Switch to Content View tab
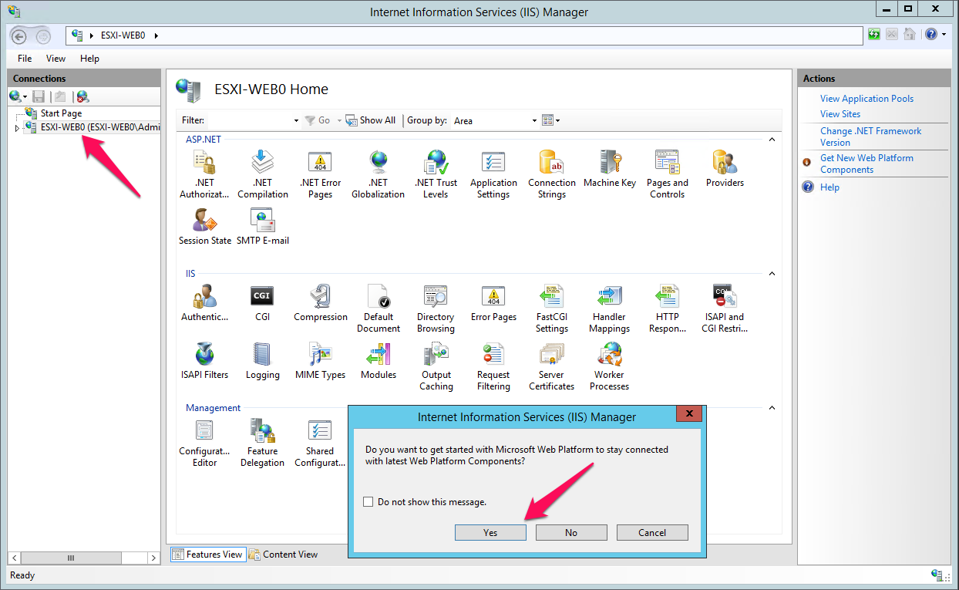The width and height of the screenshot is (959, 590). pos(283,555)
